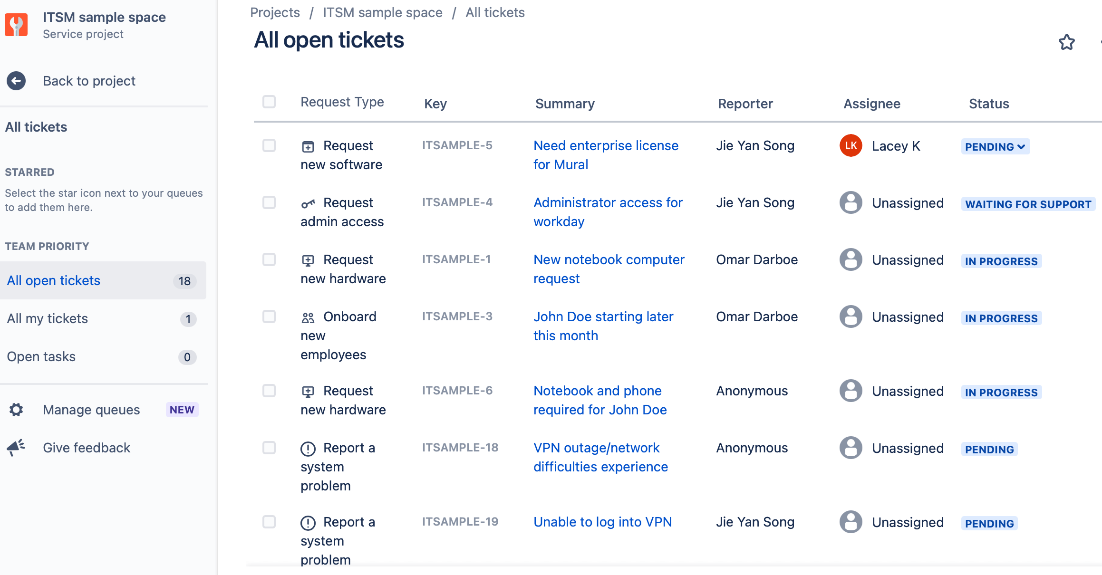This screenshot has height=575, width=1102.
Task: Open the PENDING status dropdown on ITSAMPLE-5
Action: 995,147
